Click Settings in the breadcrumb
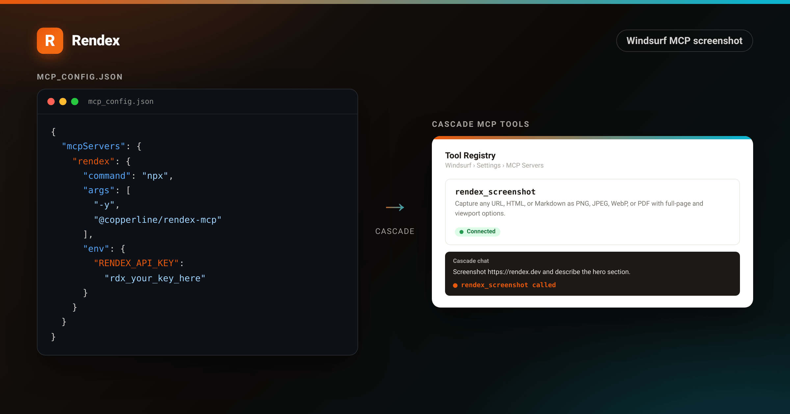This screenshot has width=790, height=414. click(x=488, y=165)
